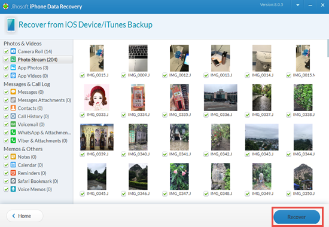Select Messages Attachments (0) category
The height and width of the screenshot is (227, 329).
pyautogui.click(x=44, y=100)
